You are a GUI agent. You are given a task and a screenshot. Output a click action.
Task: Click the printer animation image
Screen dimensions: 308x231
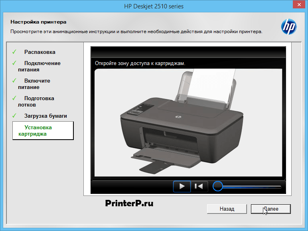click(188, 122)
